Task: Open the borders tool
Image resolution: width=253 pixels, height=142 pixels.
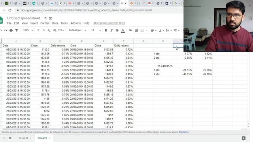Action: (136, 30)
